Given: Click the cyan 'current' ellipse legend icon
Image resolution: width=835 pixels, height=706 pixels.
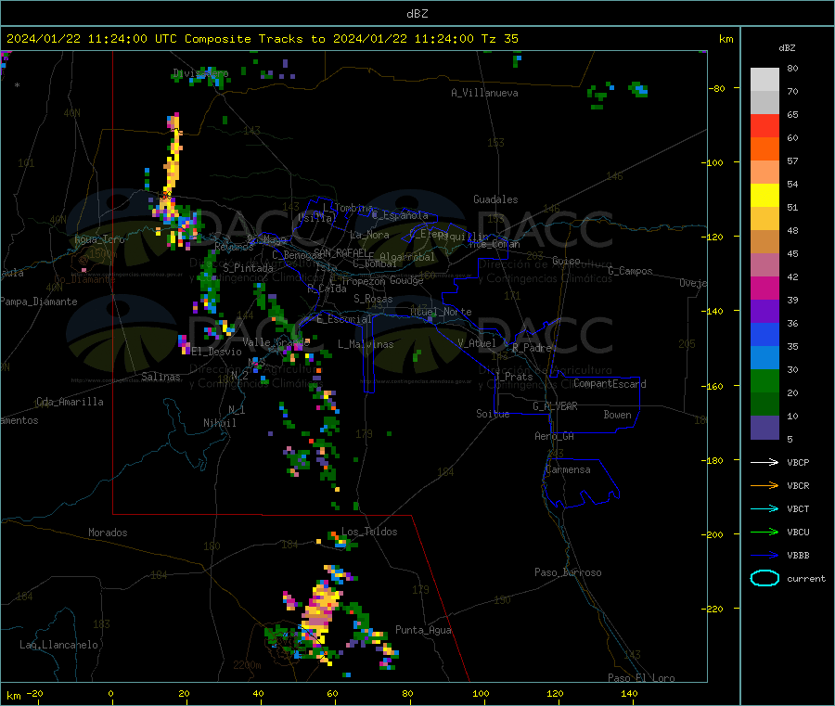Looking at the screenshot, I should point(764,578).
